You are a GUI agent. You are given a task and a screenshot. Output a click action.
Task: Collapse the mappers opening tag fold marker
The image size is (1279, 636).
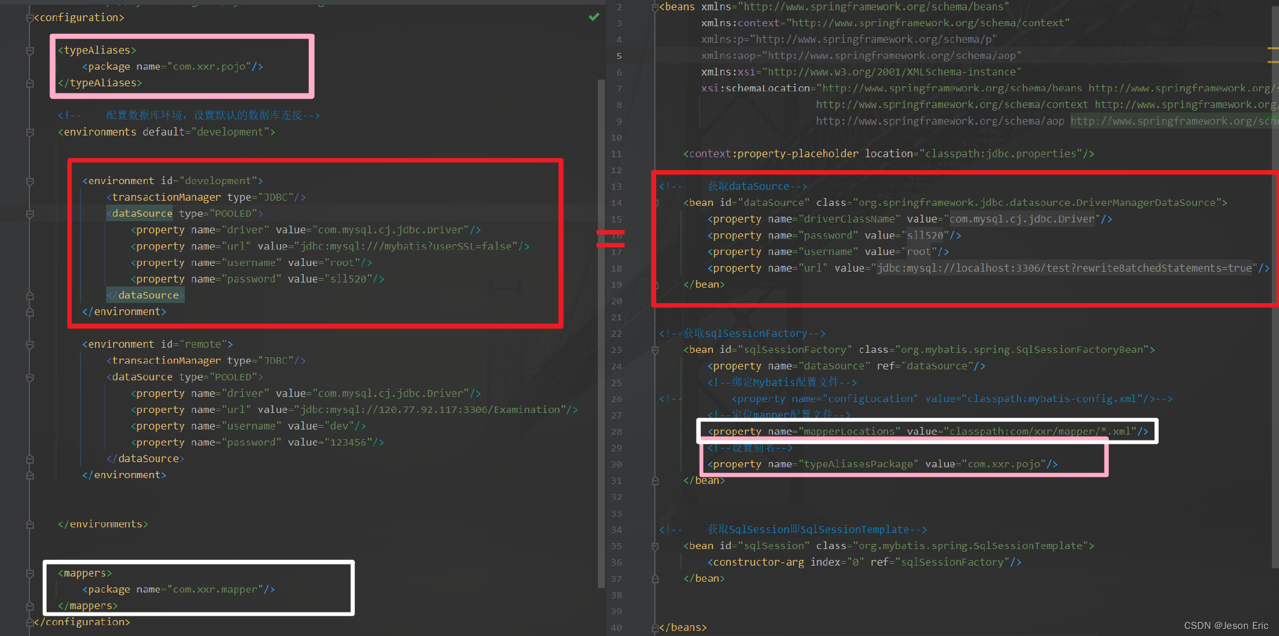[29, 573]
